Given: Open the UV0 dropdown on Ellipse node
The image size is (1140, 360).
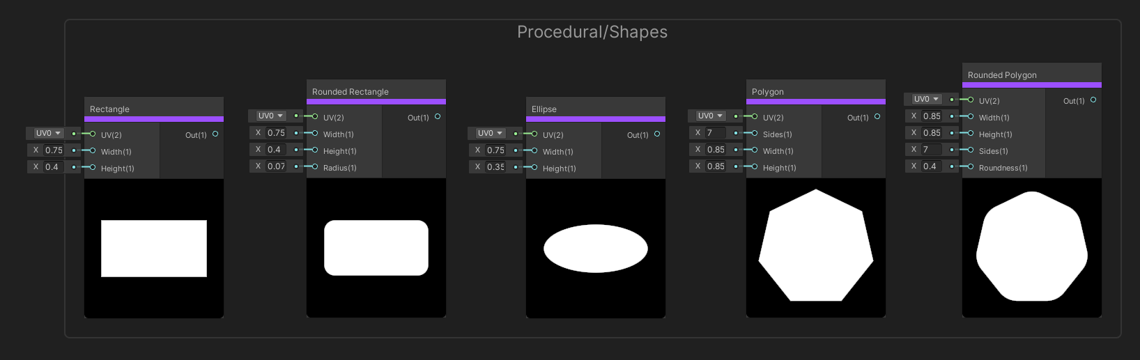Looking at the screenshot, I should tap(491, 133).
